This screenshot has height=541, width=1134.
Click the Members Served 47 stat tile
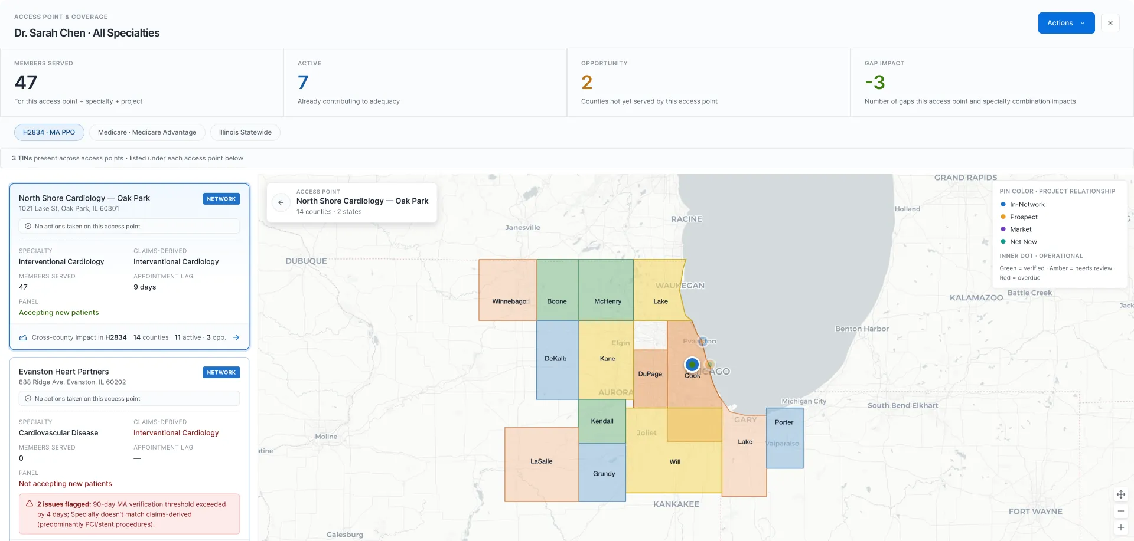tap(142, 83)
